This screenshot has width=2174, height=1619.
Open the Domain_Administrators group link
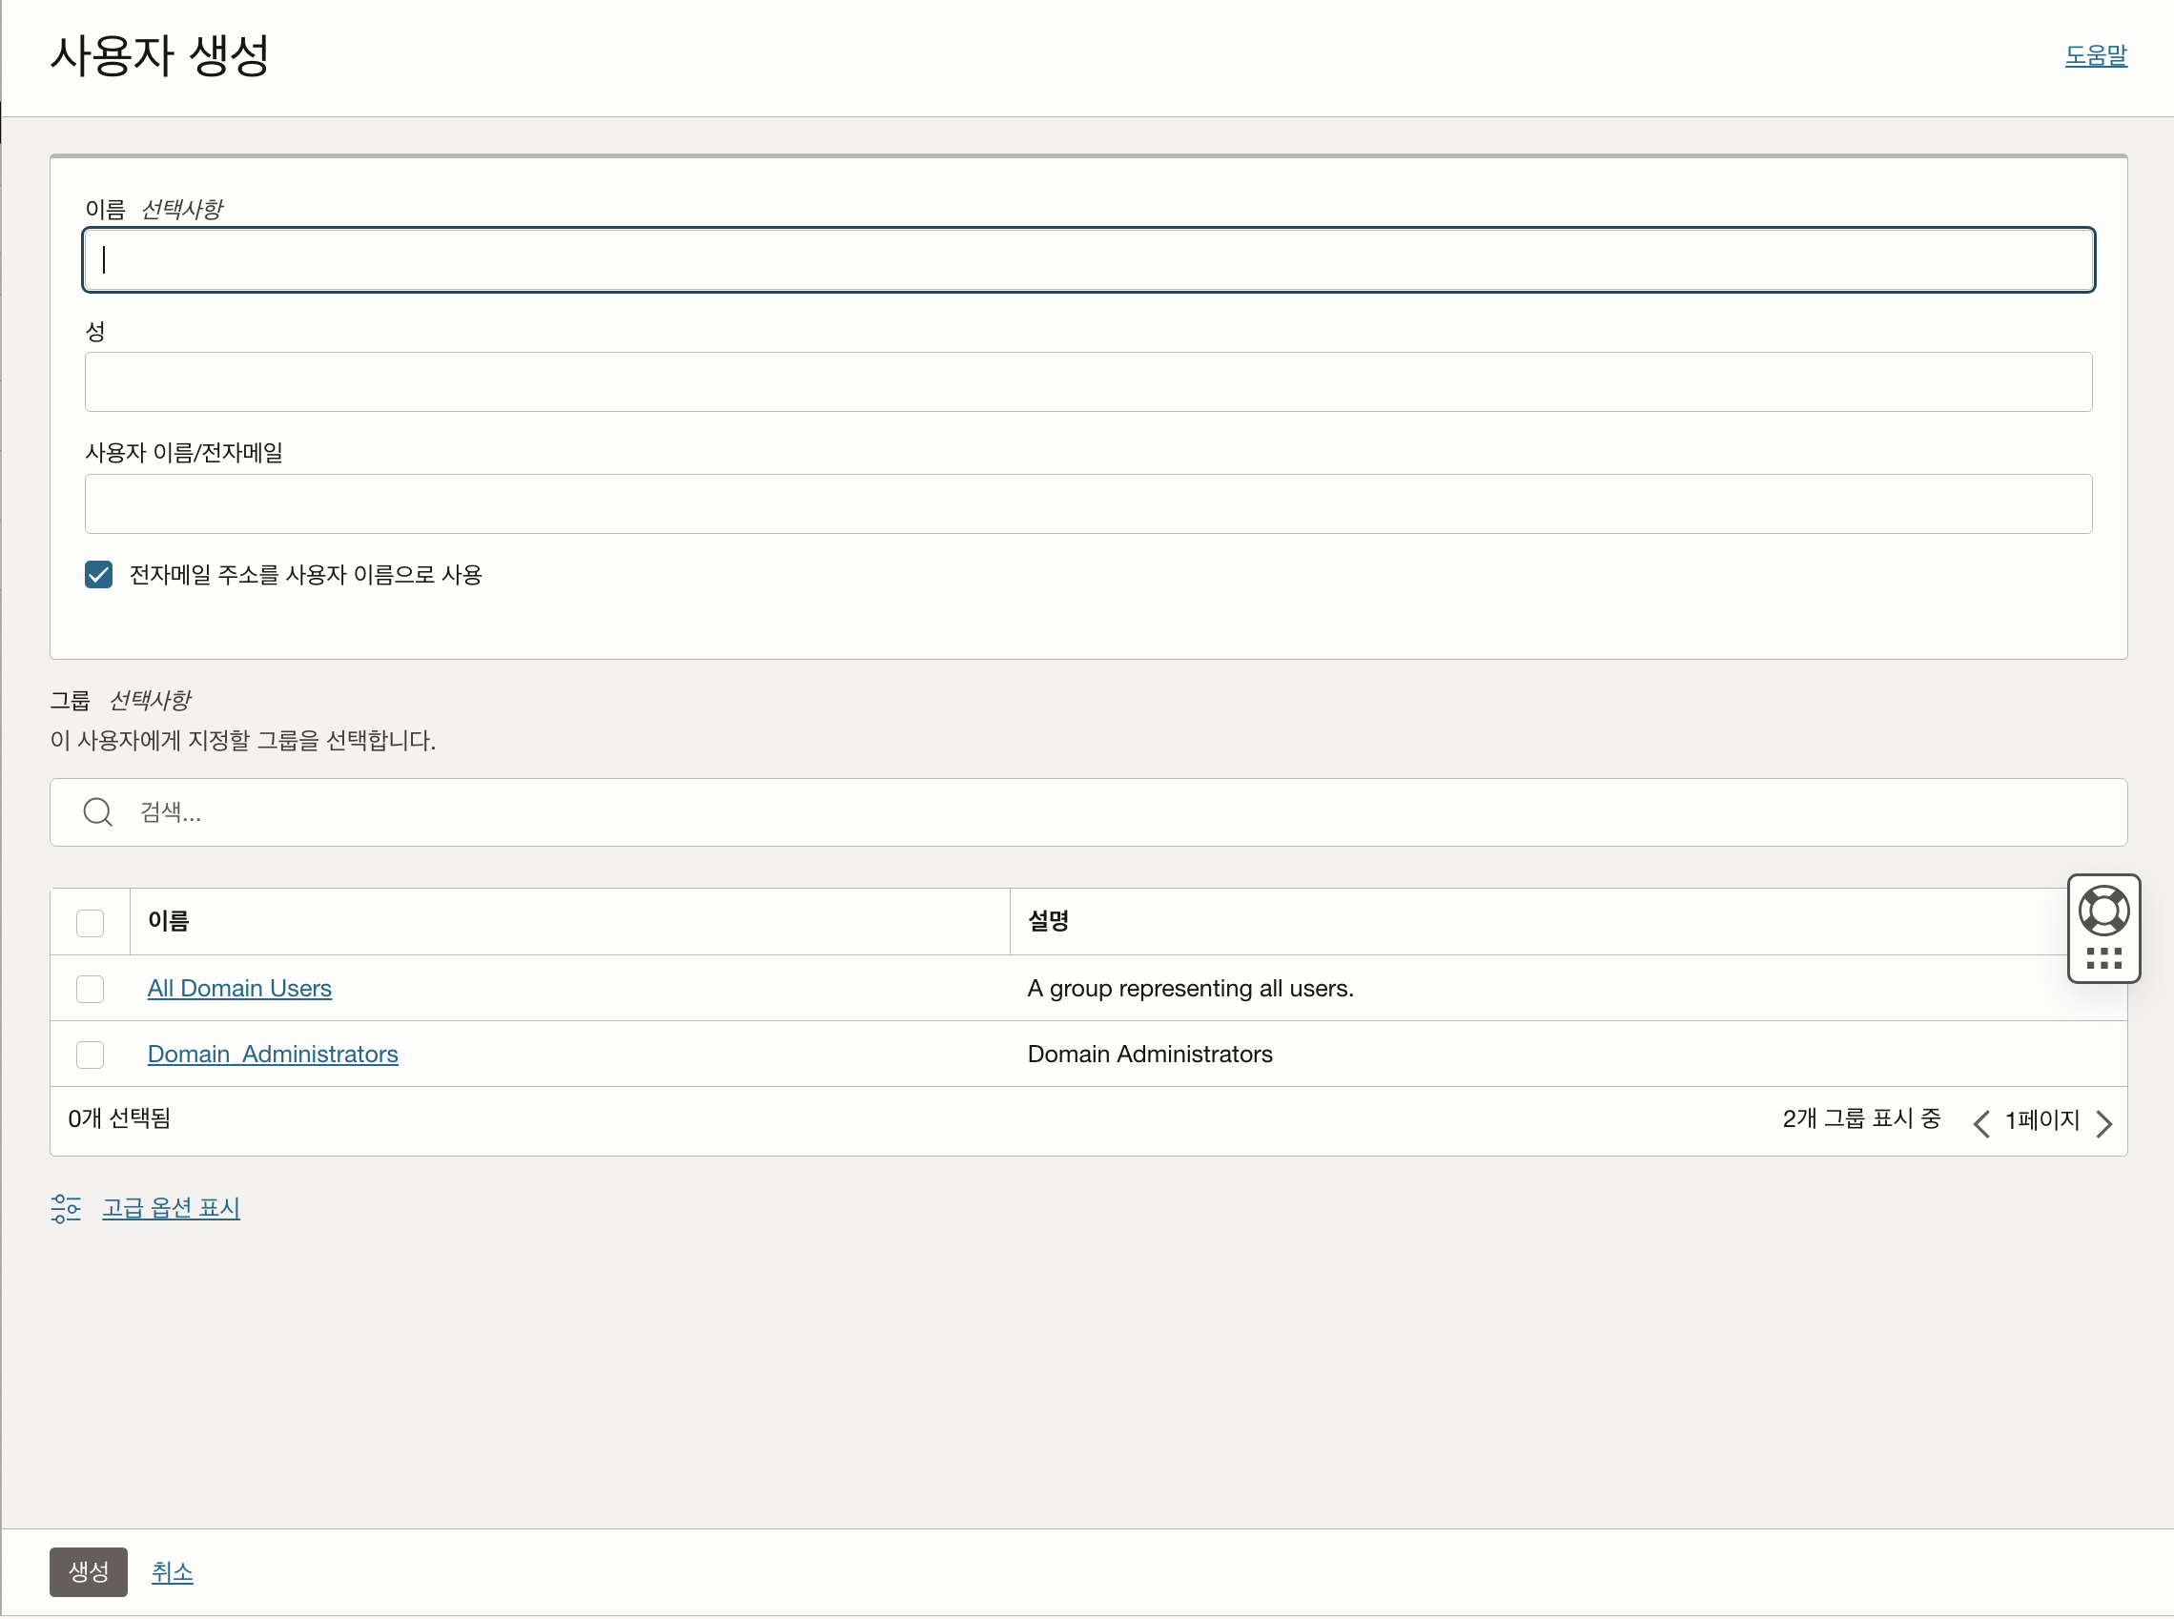tap(273, 1055)
